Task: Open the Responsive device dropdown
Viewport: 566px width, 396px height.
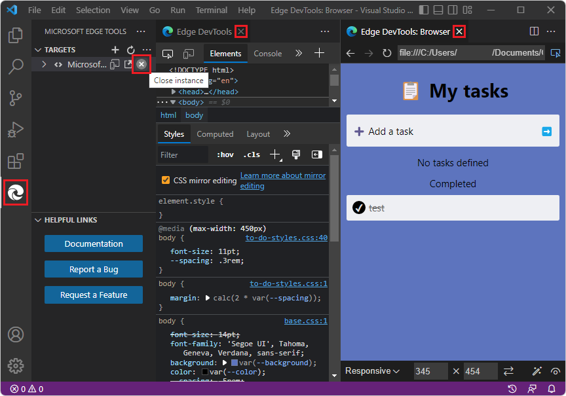Action: pos(372,370)
